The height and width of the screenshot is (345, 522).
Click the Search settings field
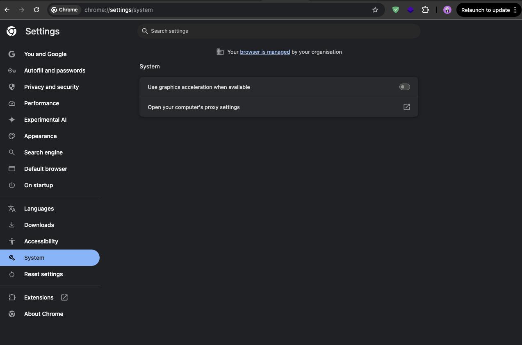(279, 31)
